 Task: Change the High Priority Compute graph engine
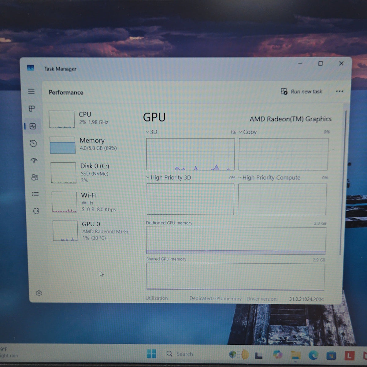240,178
